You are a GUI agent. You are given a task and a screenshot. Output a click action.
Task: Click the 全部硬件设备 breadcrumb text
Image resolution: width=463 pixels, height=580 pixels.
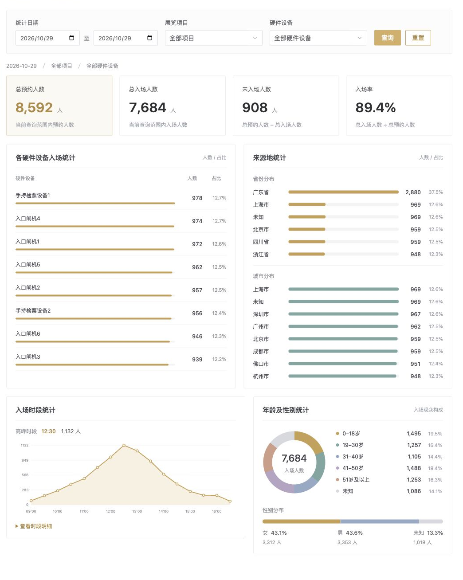click(x=102, y=66)
